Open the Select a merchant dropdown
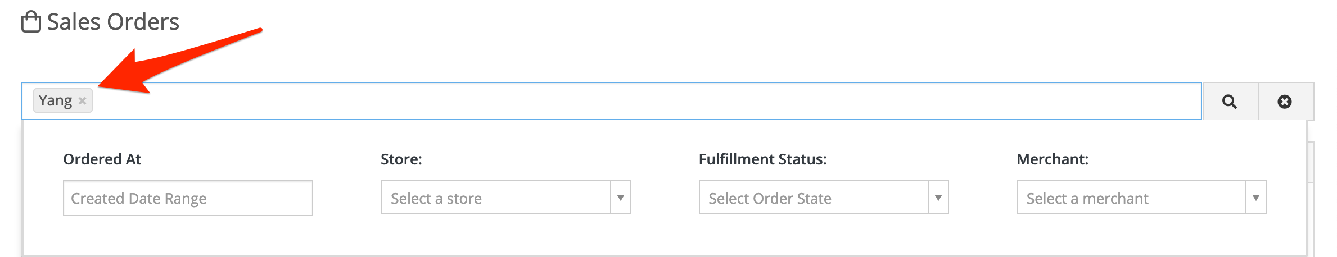The image size is (1337, 257). point(1131,197)
